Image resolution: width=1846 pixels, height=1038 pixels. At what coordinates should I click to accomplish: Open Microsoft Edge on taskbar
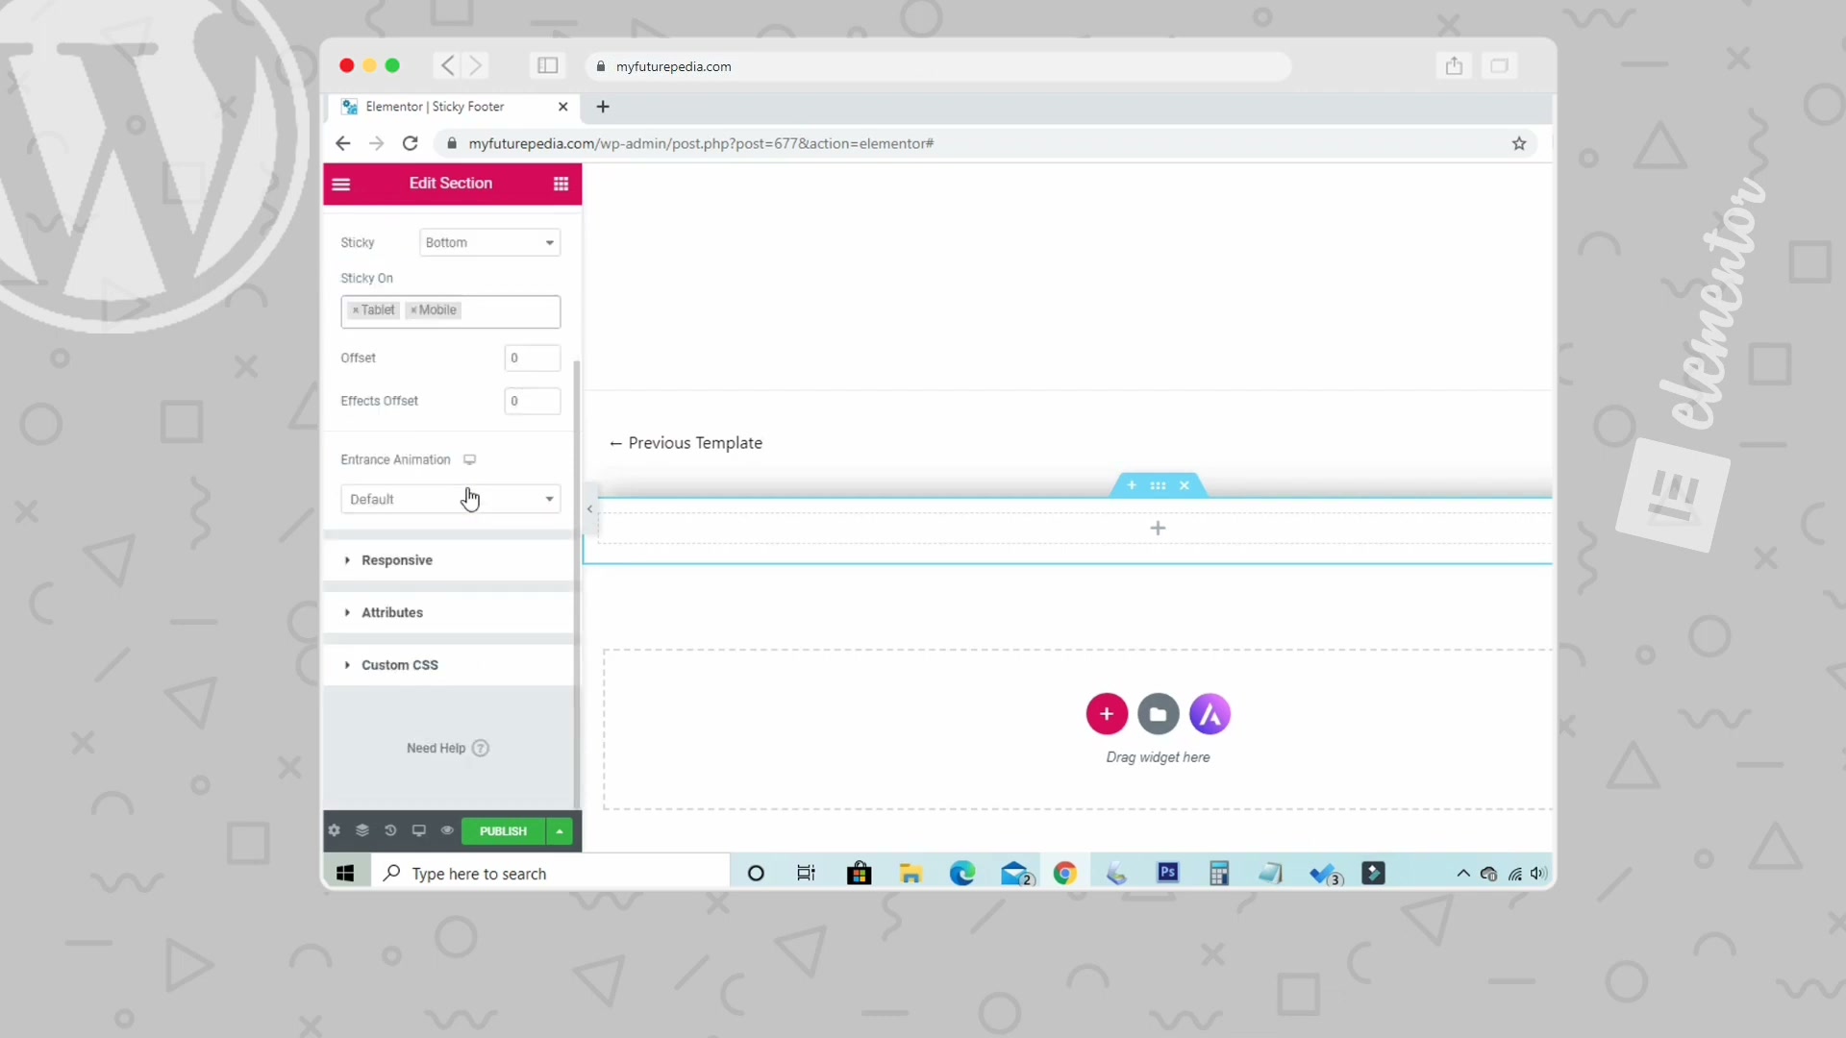click(962, 873)
